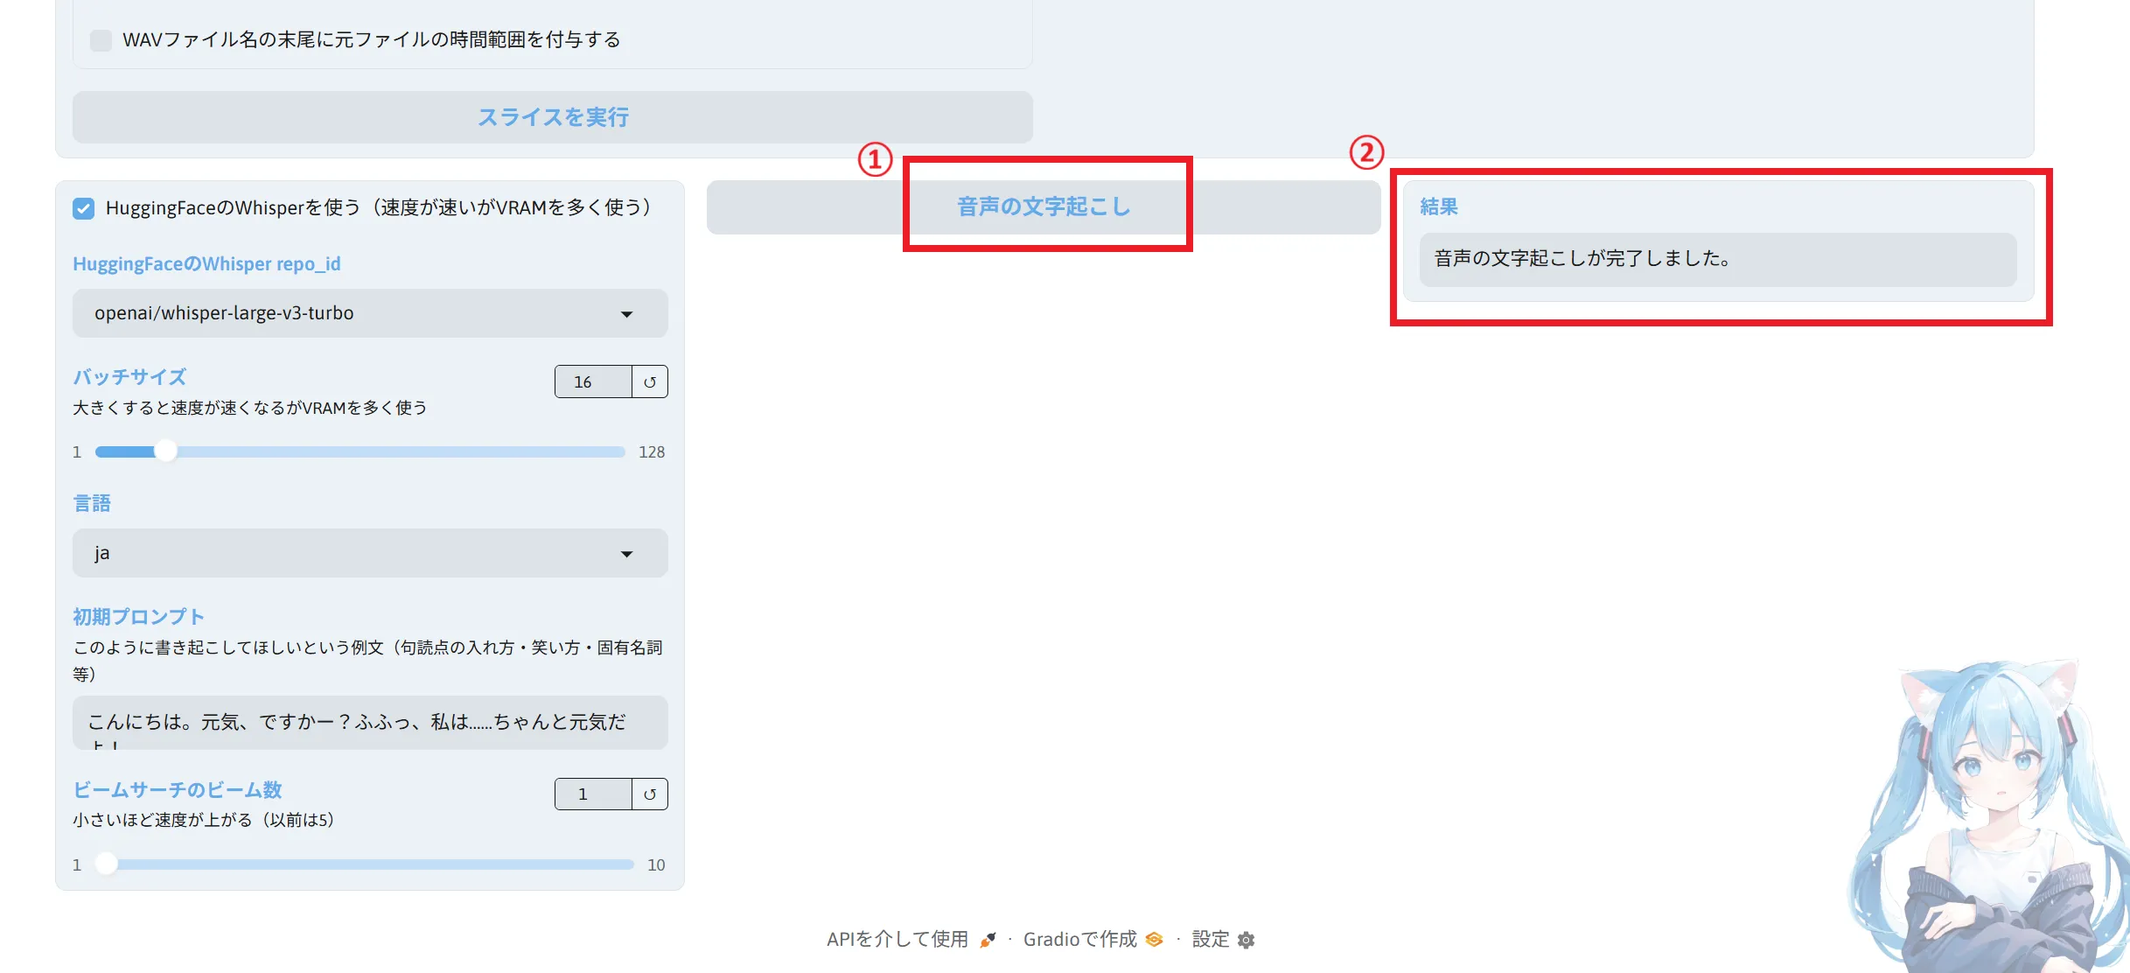Click the API rocket icon in the footer

pyautogui.click(x=988, y=940)
